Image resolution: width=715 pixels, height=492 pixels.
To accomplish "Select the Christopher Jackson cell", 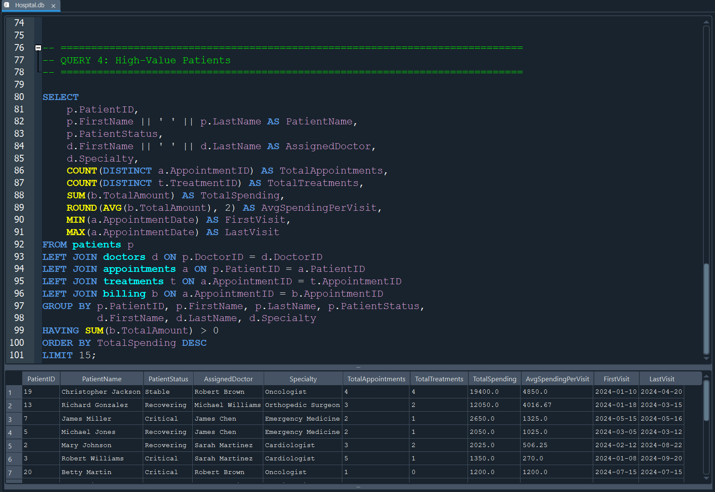I will 101,392.
